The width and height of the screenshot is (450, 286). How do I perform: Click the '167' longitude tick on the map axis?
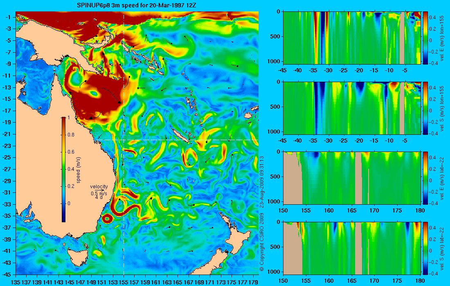(x=188, y=282)
